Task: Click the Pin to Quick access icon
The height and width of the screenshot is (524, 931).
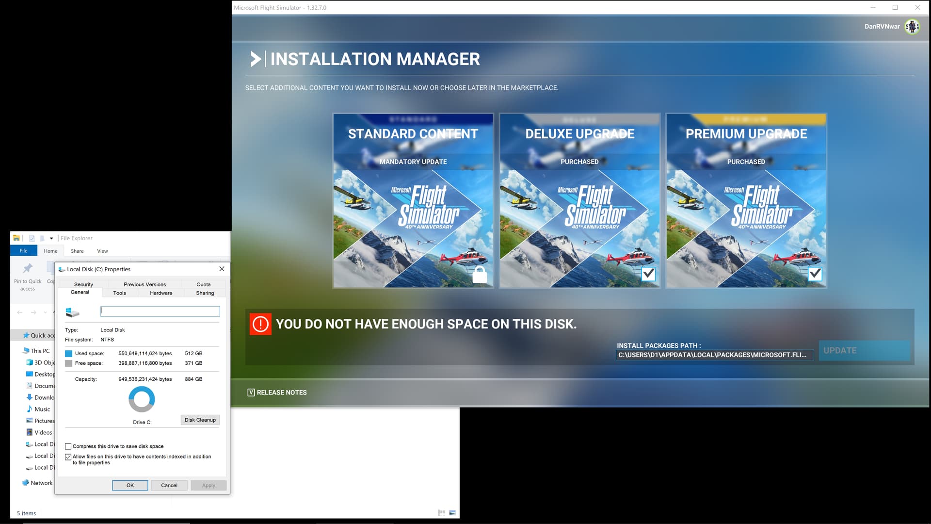Action: click(x=28, y=268)
